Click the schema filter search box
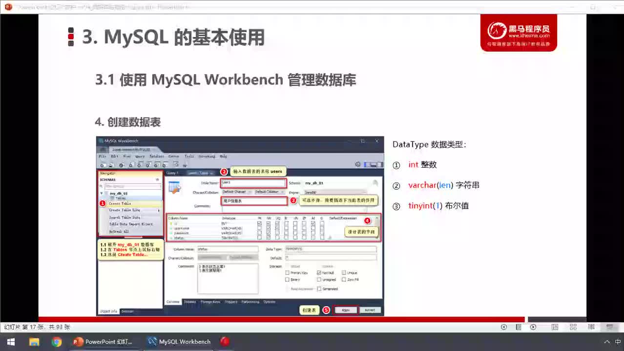 (x=132, y=186)
